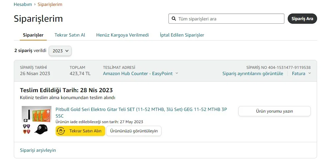Expand the Amazon Hub Counter - EasyPoint address
Image resolution: width=322 pixels, height=161 pixels.
pos(140,73)
